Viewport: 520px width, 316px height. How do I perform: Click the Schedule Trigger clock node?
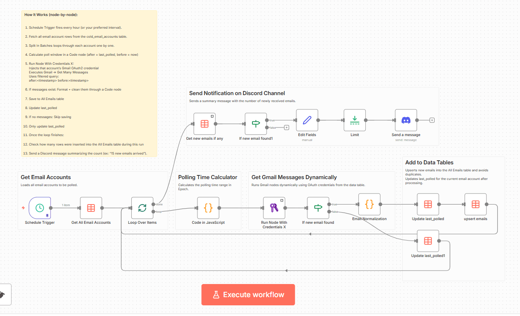pyautogui.click(x=40, y=208)
